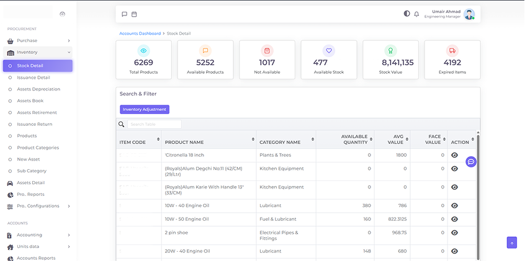Expand the Accounting menu

click(x=38, y=235)
